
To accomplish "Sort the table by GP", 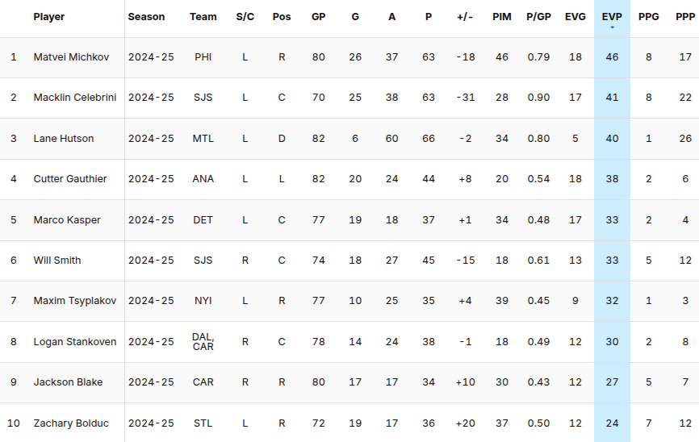I will 318,17.
